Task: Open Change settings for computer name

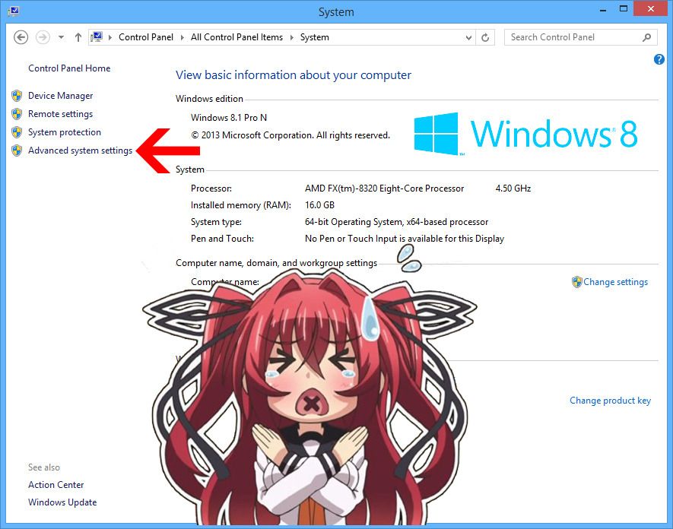Action: (x=615, y=282)
